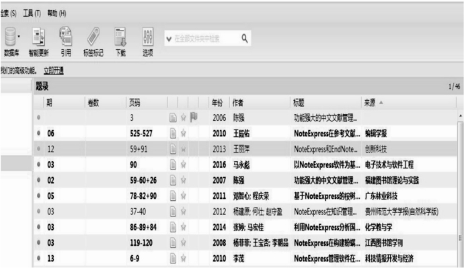Open the 帮助(H) menu
Viewport: 464px width, 268px height.
click(x=56, y=13)
